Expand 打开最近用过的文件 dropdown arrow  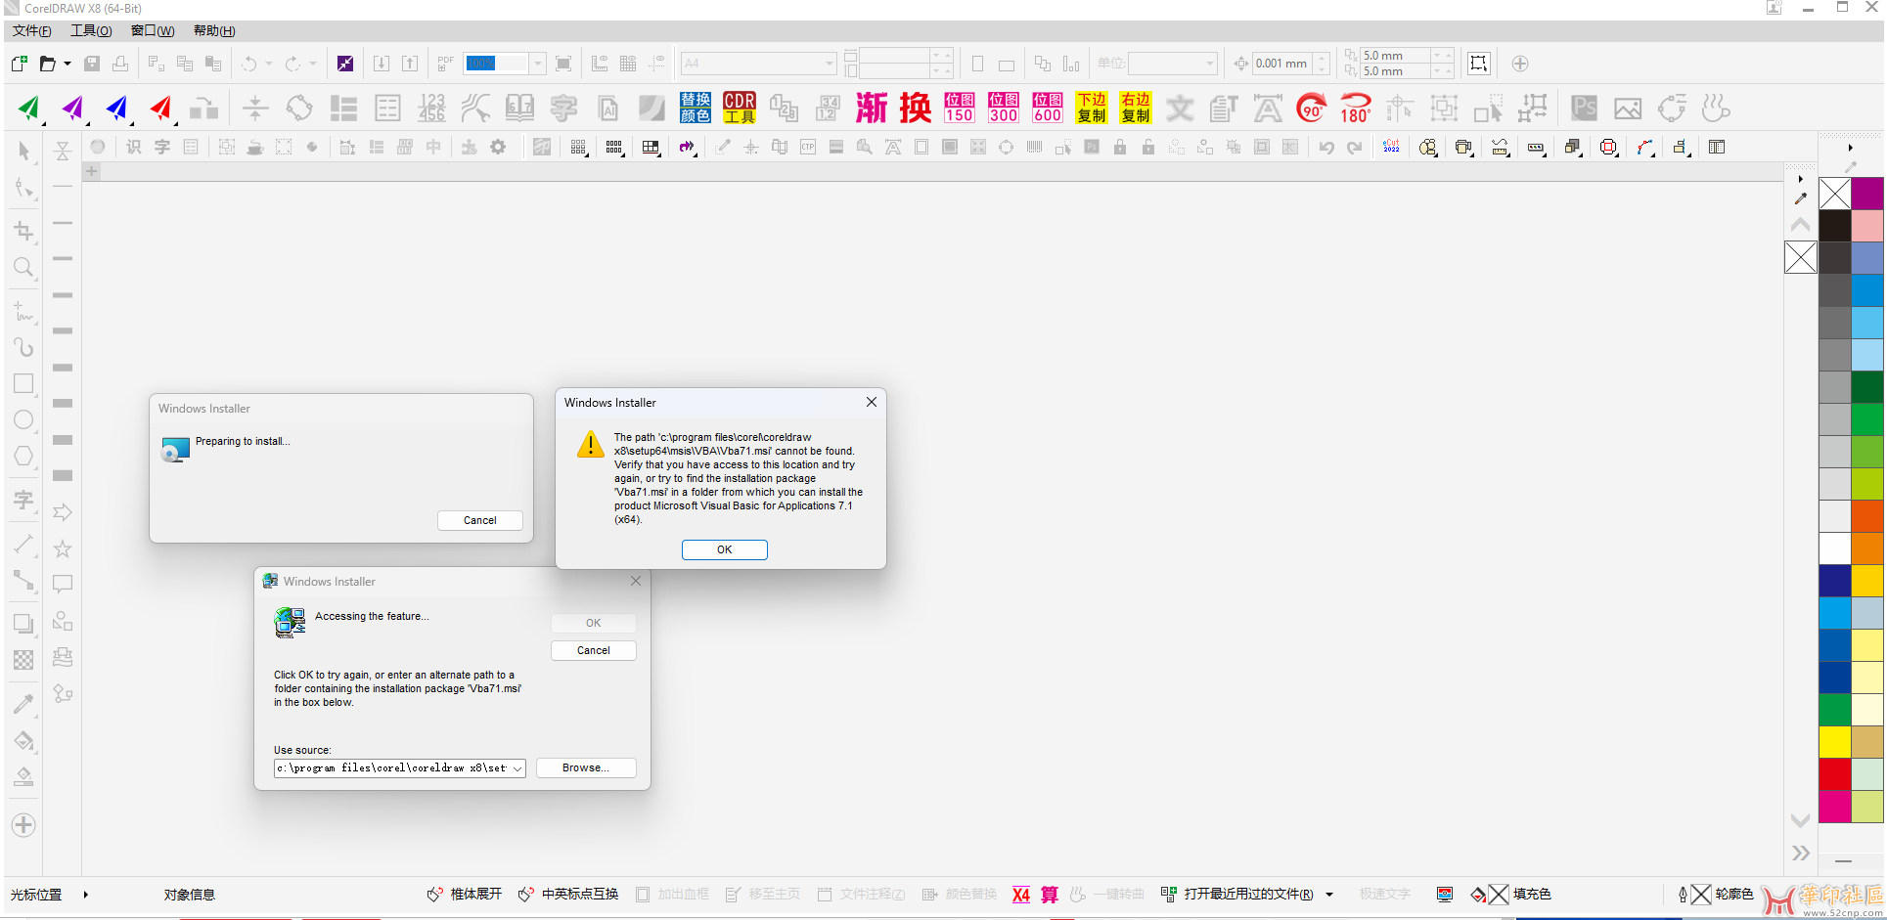pyautogui.click(x=1329, y=895)
